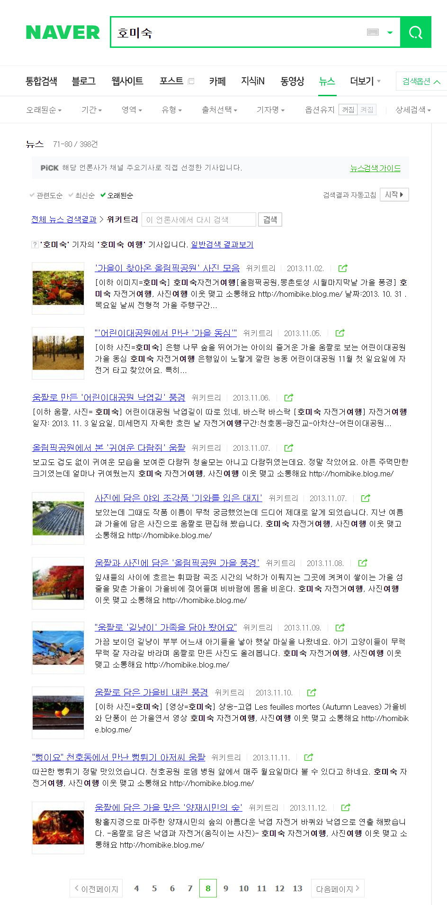Expand the 상세검색 dropdown
Screen dimensions: 447x905
[x=413, y=110]
